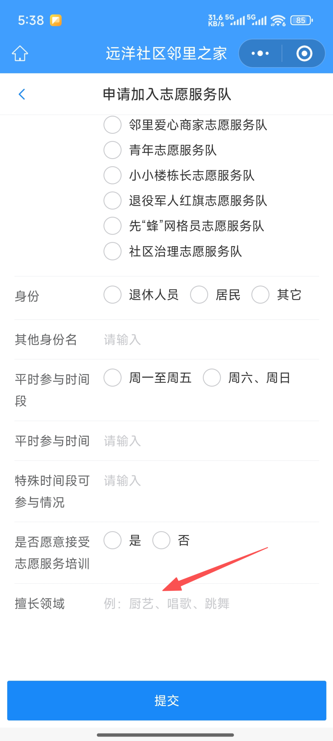The height and width of the screenshot is (741, 333).
Task: Tap the mini program close target icon
Action: pos(304,53)
